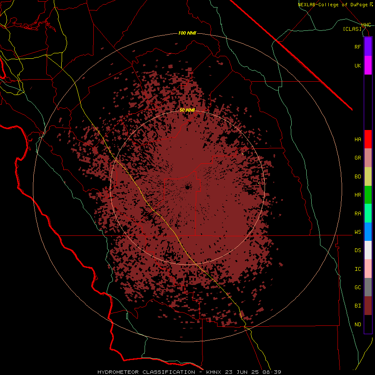Click the HA red legend swatch

(x=368, y=139)
